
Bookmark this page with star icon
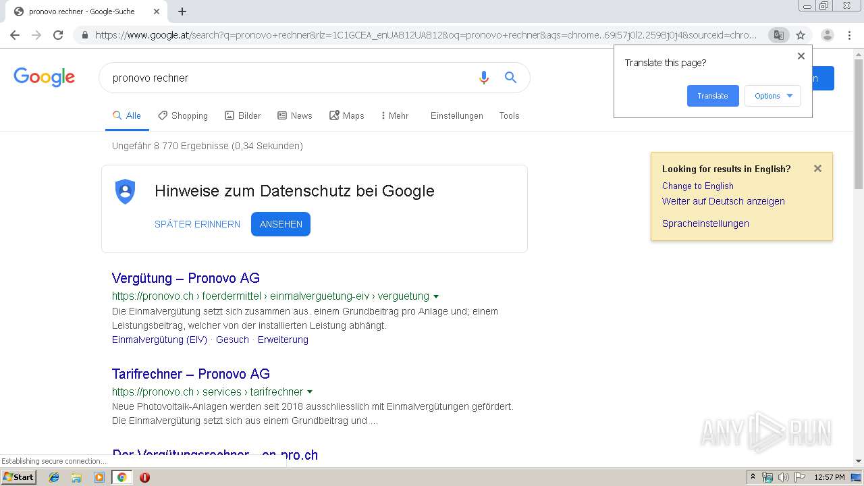801,35
